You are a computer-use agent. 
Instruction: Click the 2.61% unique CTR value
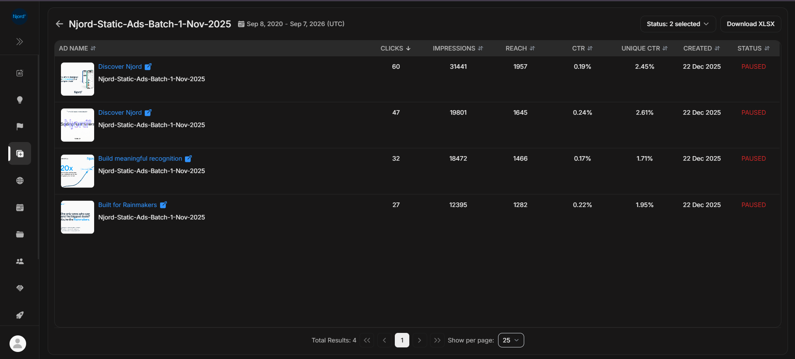(644, 113)
